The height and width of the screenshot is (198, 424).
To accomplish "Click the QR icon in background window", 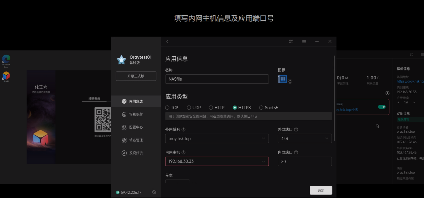I will pos(411,54).
